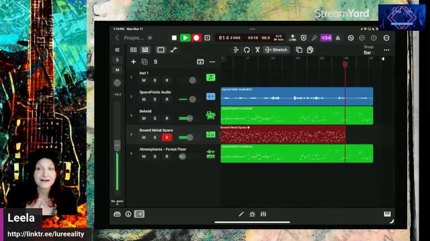The height and width of the screenshot is (241, 430).
Task: Open the Help question mark icon
Action: [x=374, y=37]
